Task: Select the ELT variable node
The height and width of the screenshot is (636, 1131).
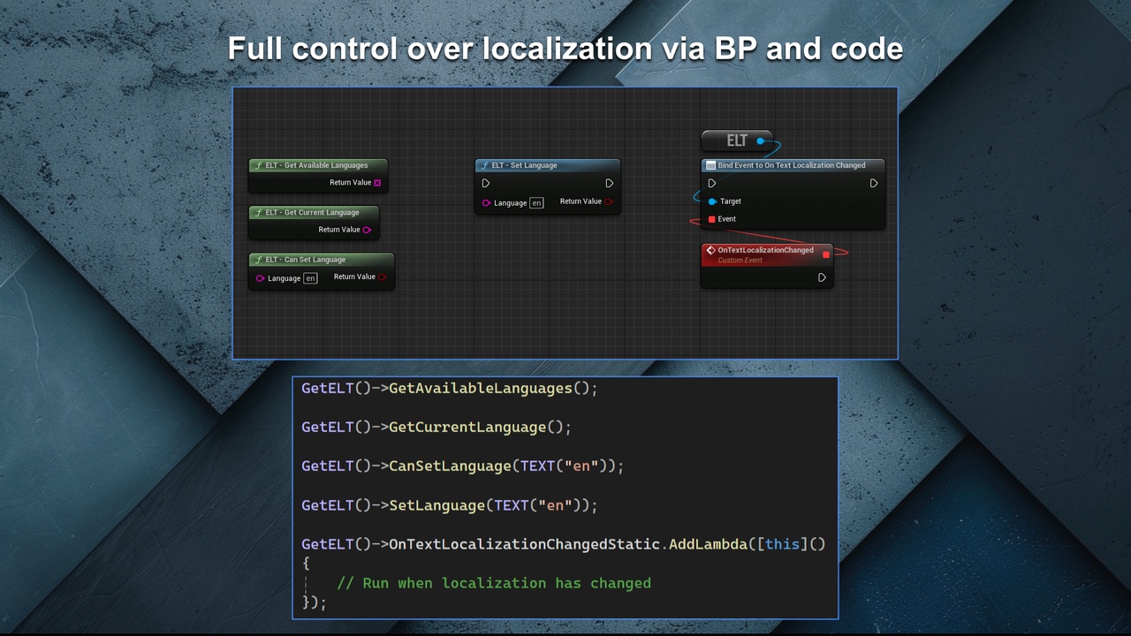Action: [737, 140]
